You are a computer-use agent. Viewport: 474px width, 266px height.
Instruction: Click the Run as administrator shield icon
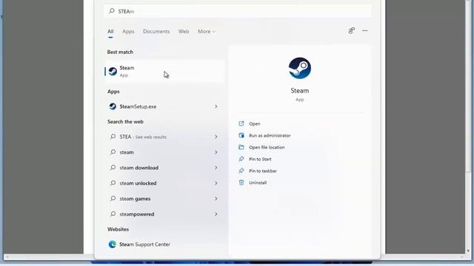click(241, 135)
